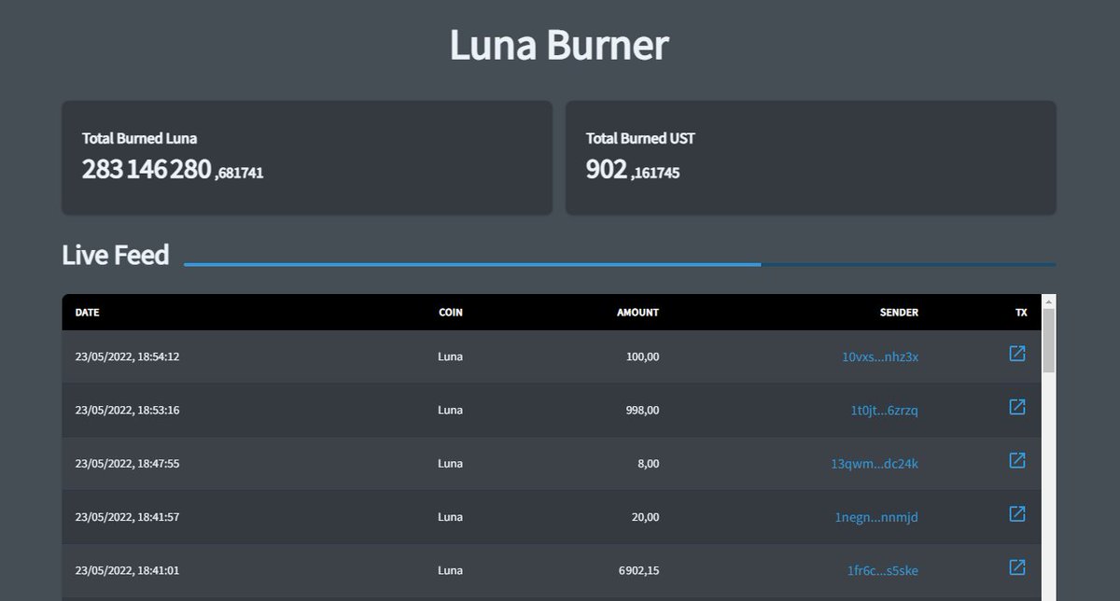The image size is (1120, 601).
Task: Open the transaction icon for the 8,00 Luna burn
Action: click(x=1016, y=461)
